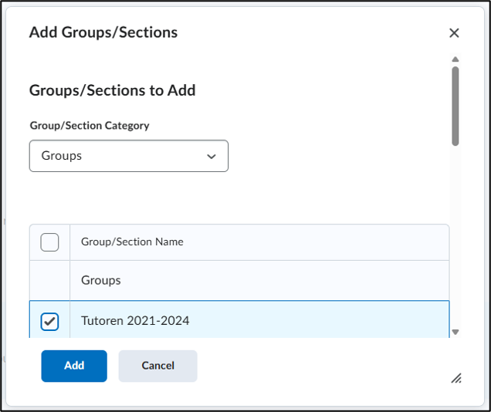Uncheck the Tutoren 2021-2024 checkbox
Screen dimensions: 491x412
point(49,321)
